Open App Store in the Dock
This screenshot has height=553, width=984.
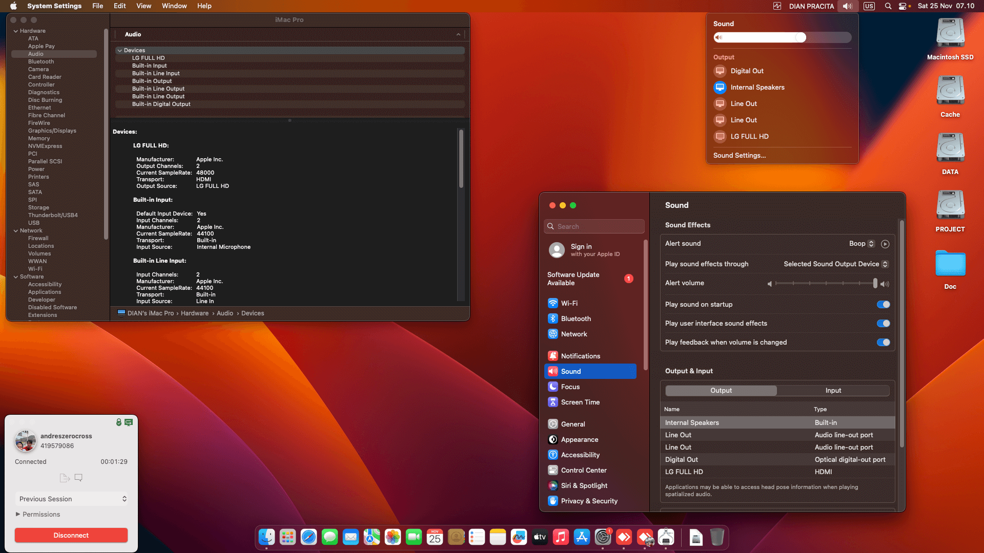[x=582, y=537]
